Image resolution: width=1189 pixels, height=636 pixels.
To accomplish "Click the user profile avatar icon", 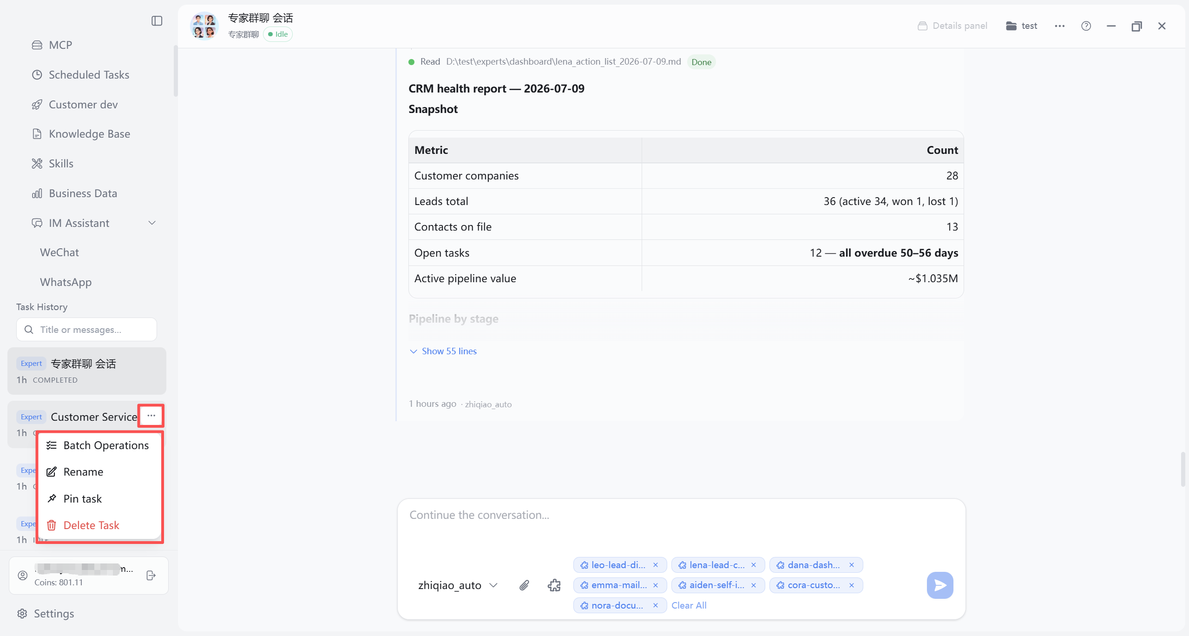I will coord(22,576).
